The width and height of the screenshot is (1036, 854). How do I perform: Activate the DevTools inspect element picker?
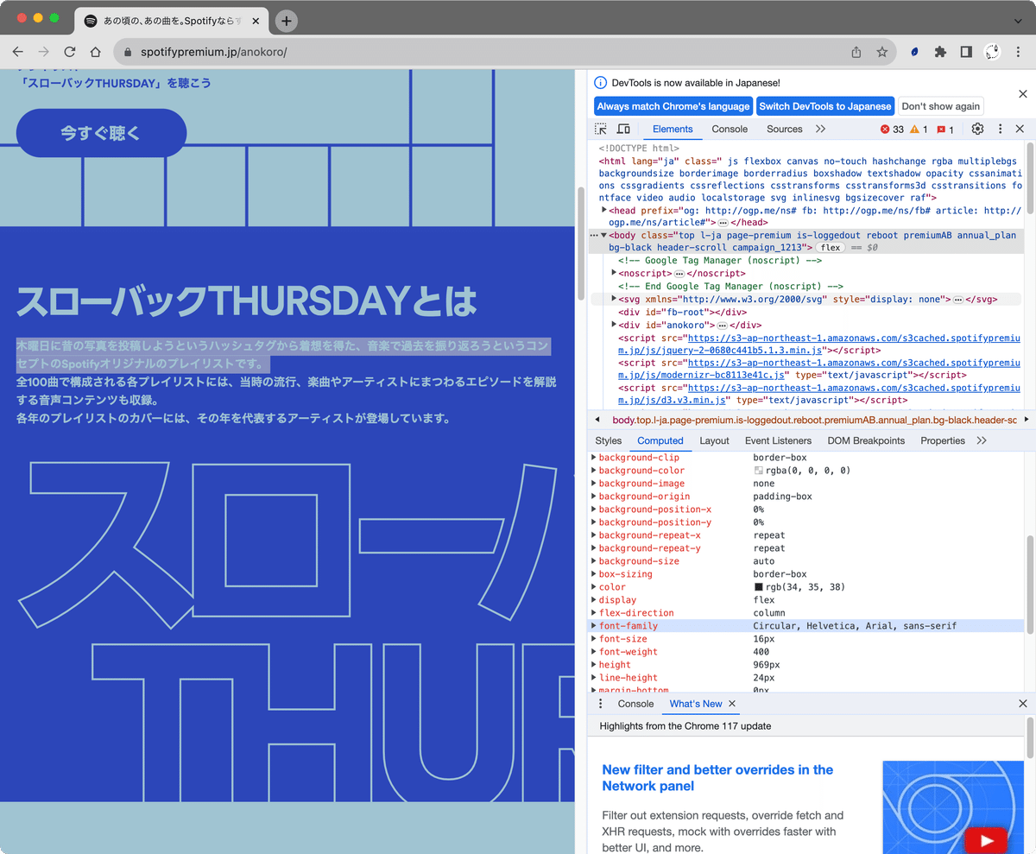(x=601, y=129)
